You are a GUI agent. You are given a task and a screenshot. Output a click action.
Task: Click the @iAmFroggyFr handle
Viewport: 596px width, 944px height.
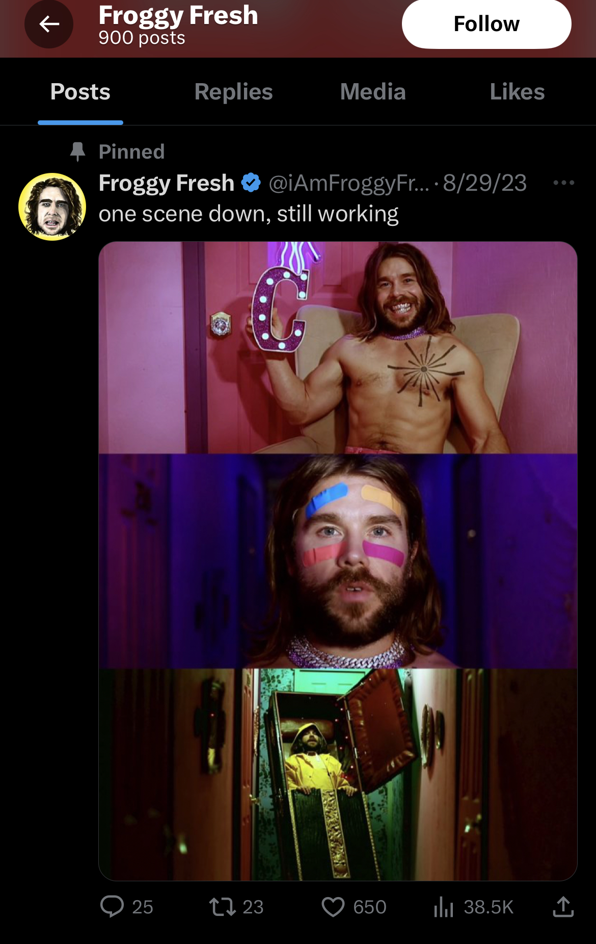click(x=349, y=183)
